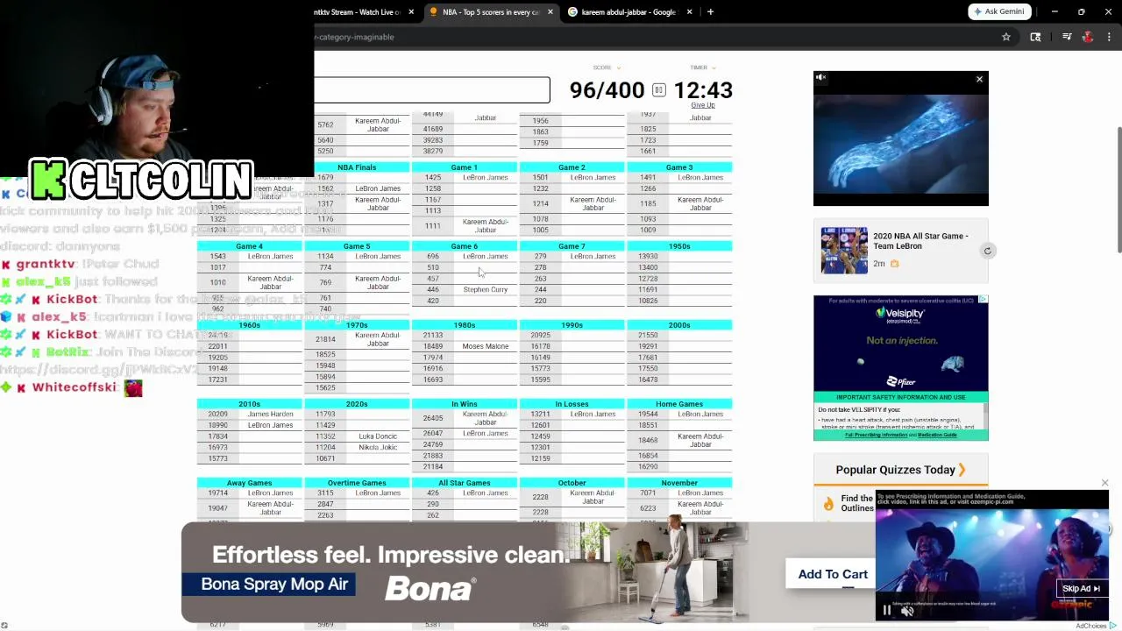The image size is (1122, 631).
Task: Close the sidebar video player
Action: [x=979, y=80]
